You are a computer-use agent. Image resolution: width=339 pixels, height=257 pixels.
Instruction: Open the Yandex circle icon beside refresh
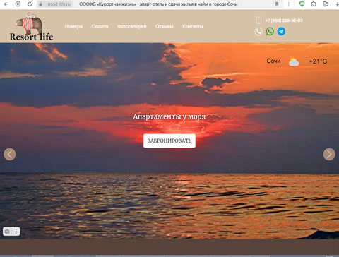click(x=18, y=4)
